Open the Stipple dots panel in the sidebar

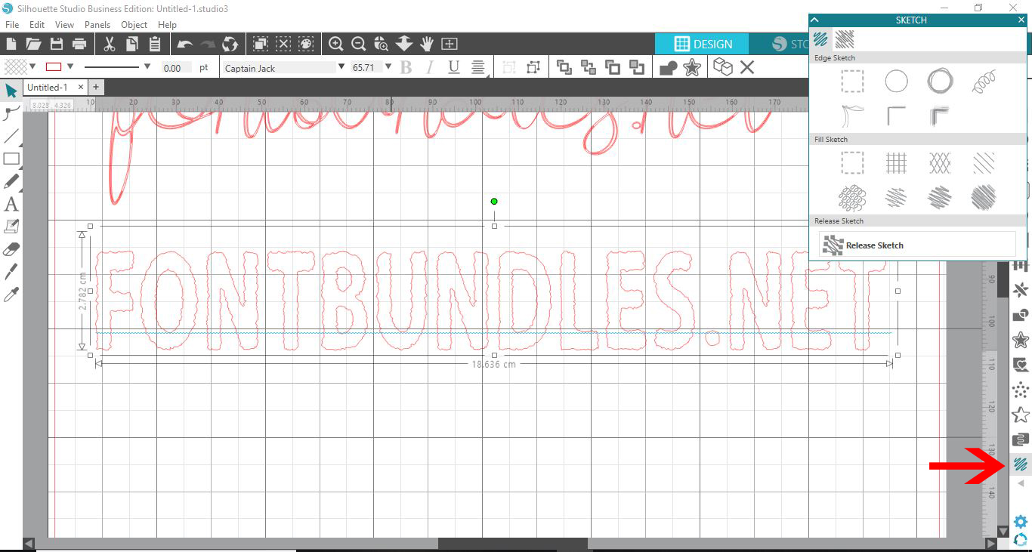(1020, 390)
